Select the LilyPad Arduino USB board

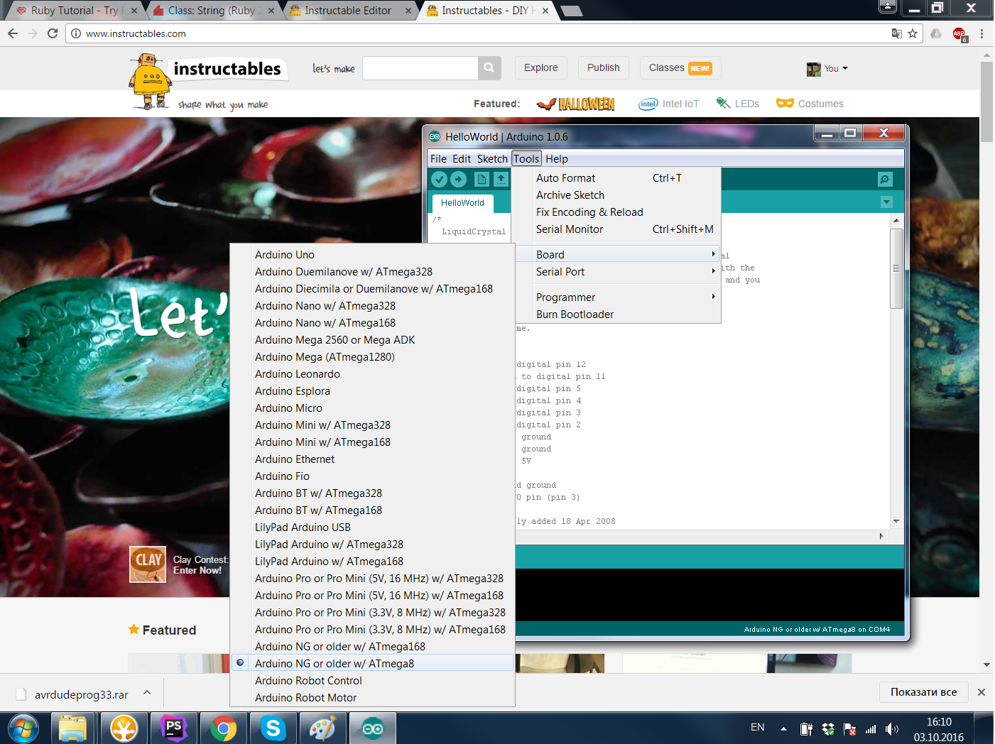click(373, 527)
